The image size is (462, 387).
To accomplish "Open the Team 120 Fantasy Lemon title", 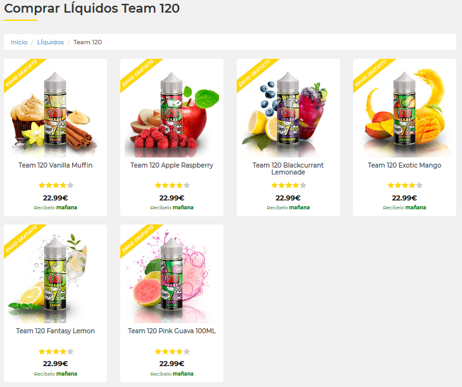I will (56, 331).
